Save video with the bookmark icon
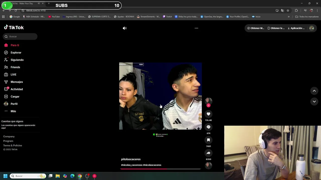This screenshot has width=321, height=180. tap(208, 140)
